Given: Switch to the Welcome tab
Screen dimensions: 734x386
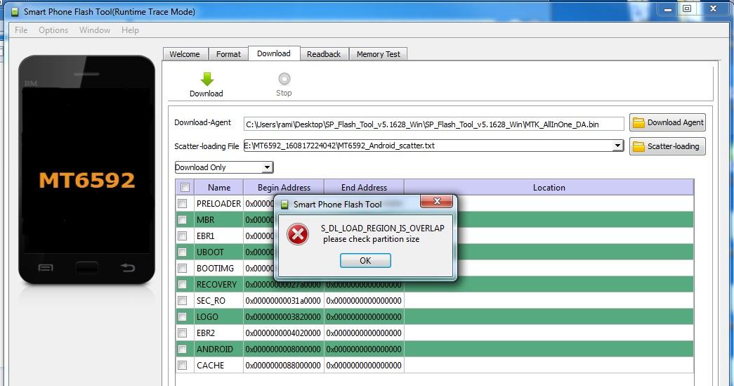Looking at the screenshot, I should (185, 54).
